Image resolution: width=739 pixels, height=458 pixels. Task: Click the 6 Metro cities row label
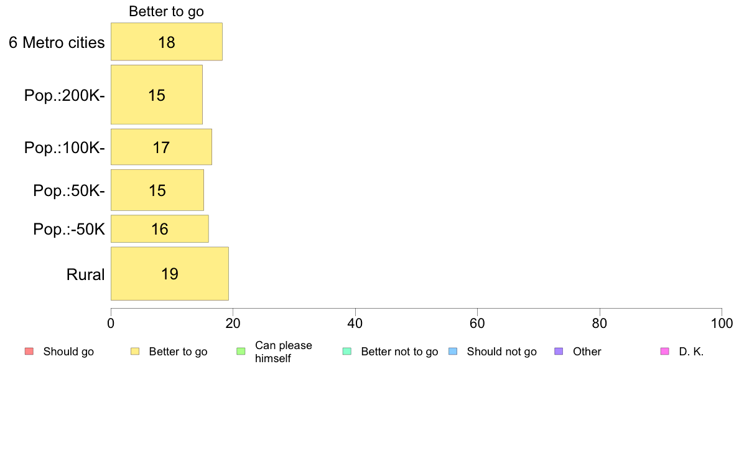coord(57,42)
